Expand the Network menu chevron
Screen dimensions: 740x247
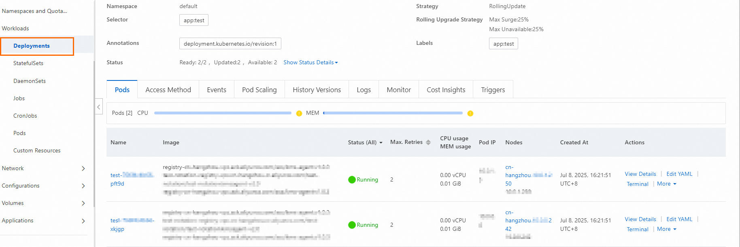83,168
